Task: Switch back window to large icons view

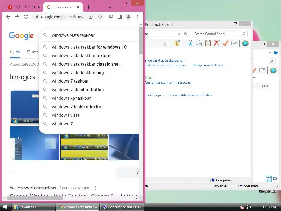Action: point(275,179)
